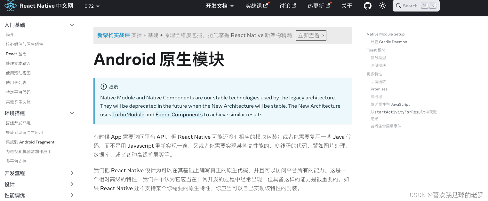Viewport: 488px width, 201px height.
Task: Click the 新架构实战课 banner link
Action: coord(114,35)
